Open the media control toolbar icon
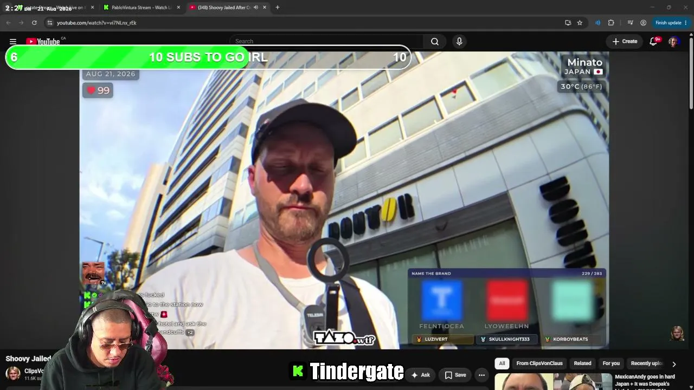Image resolution: width=694 pixels, height=390 pixels. pyautogui.click(x=630, y=23)
